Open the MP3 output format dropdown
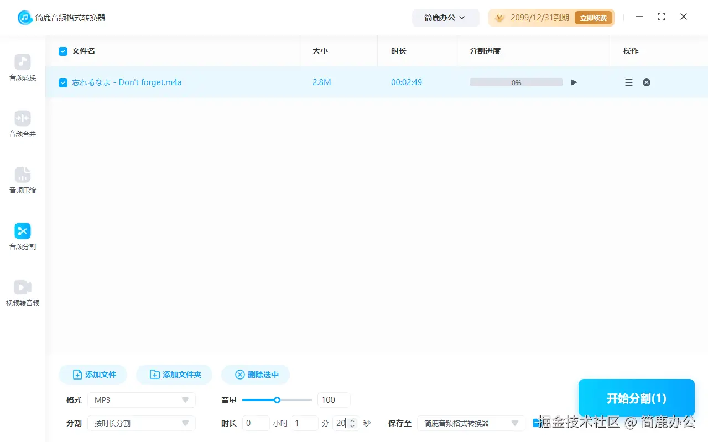Screen dimensions: 708x442 click(x=141, y=399)
